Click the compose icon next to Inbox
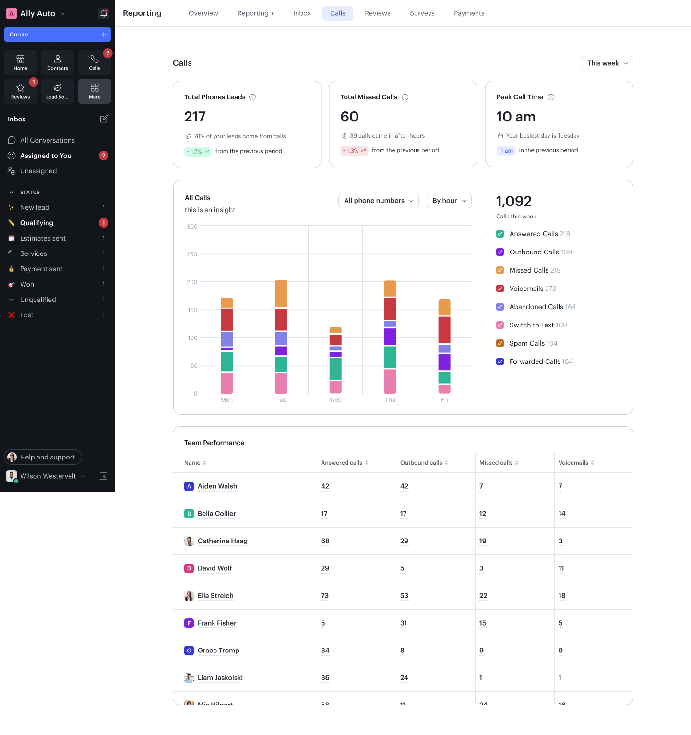Viewport: 691px width, 735px height. (104, 119)
